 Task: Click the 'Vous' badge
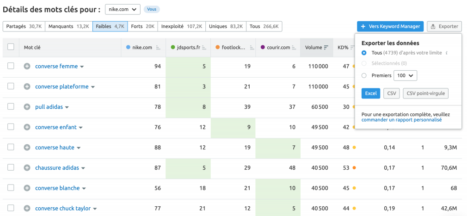click(152, 9)
